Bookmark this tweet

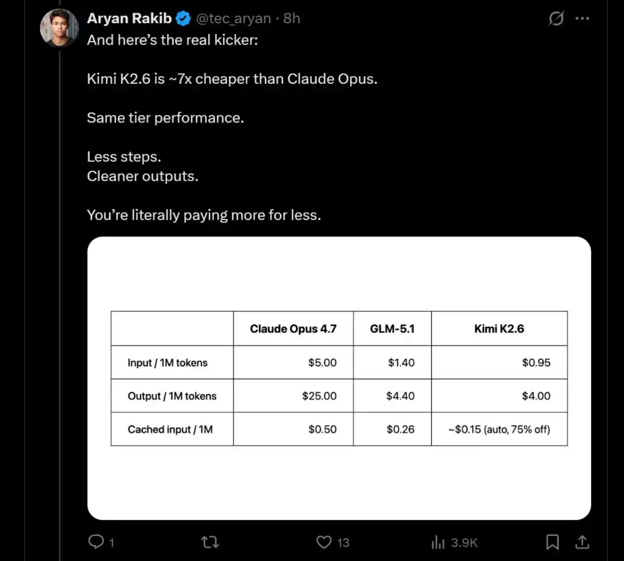point(552,542)
